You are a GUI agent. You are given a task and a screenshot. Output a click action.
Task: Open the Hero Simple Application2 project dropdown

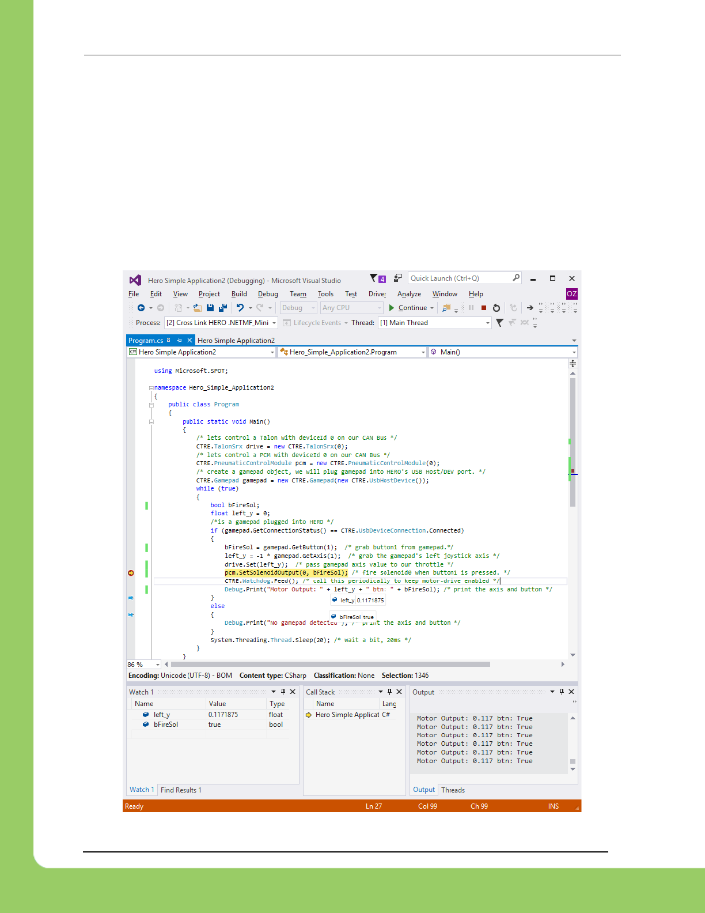202,352
